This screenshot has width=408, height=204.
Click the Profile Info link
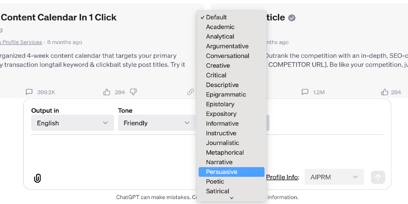[x=282, y=177]
